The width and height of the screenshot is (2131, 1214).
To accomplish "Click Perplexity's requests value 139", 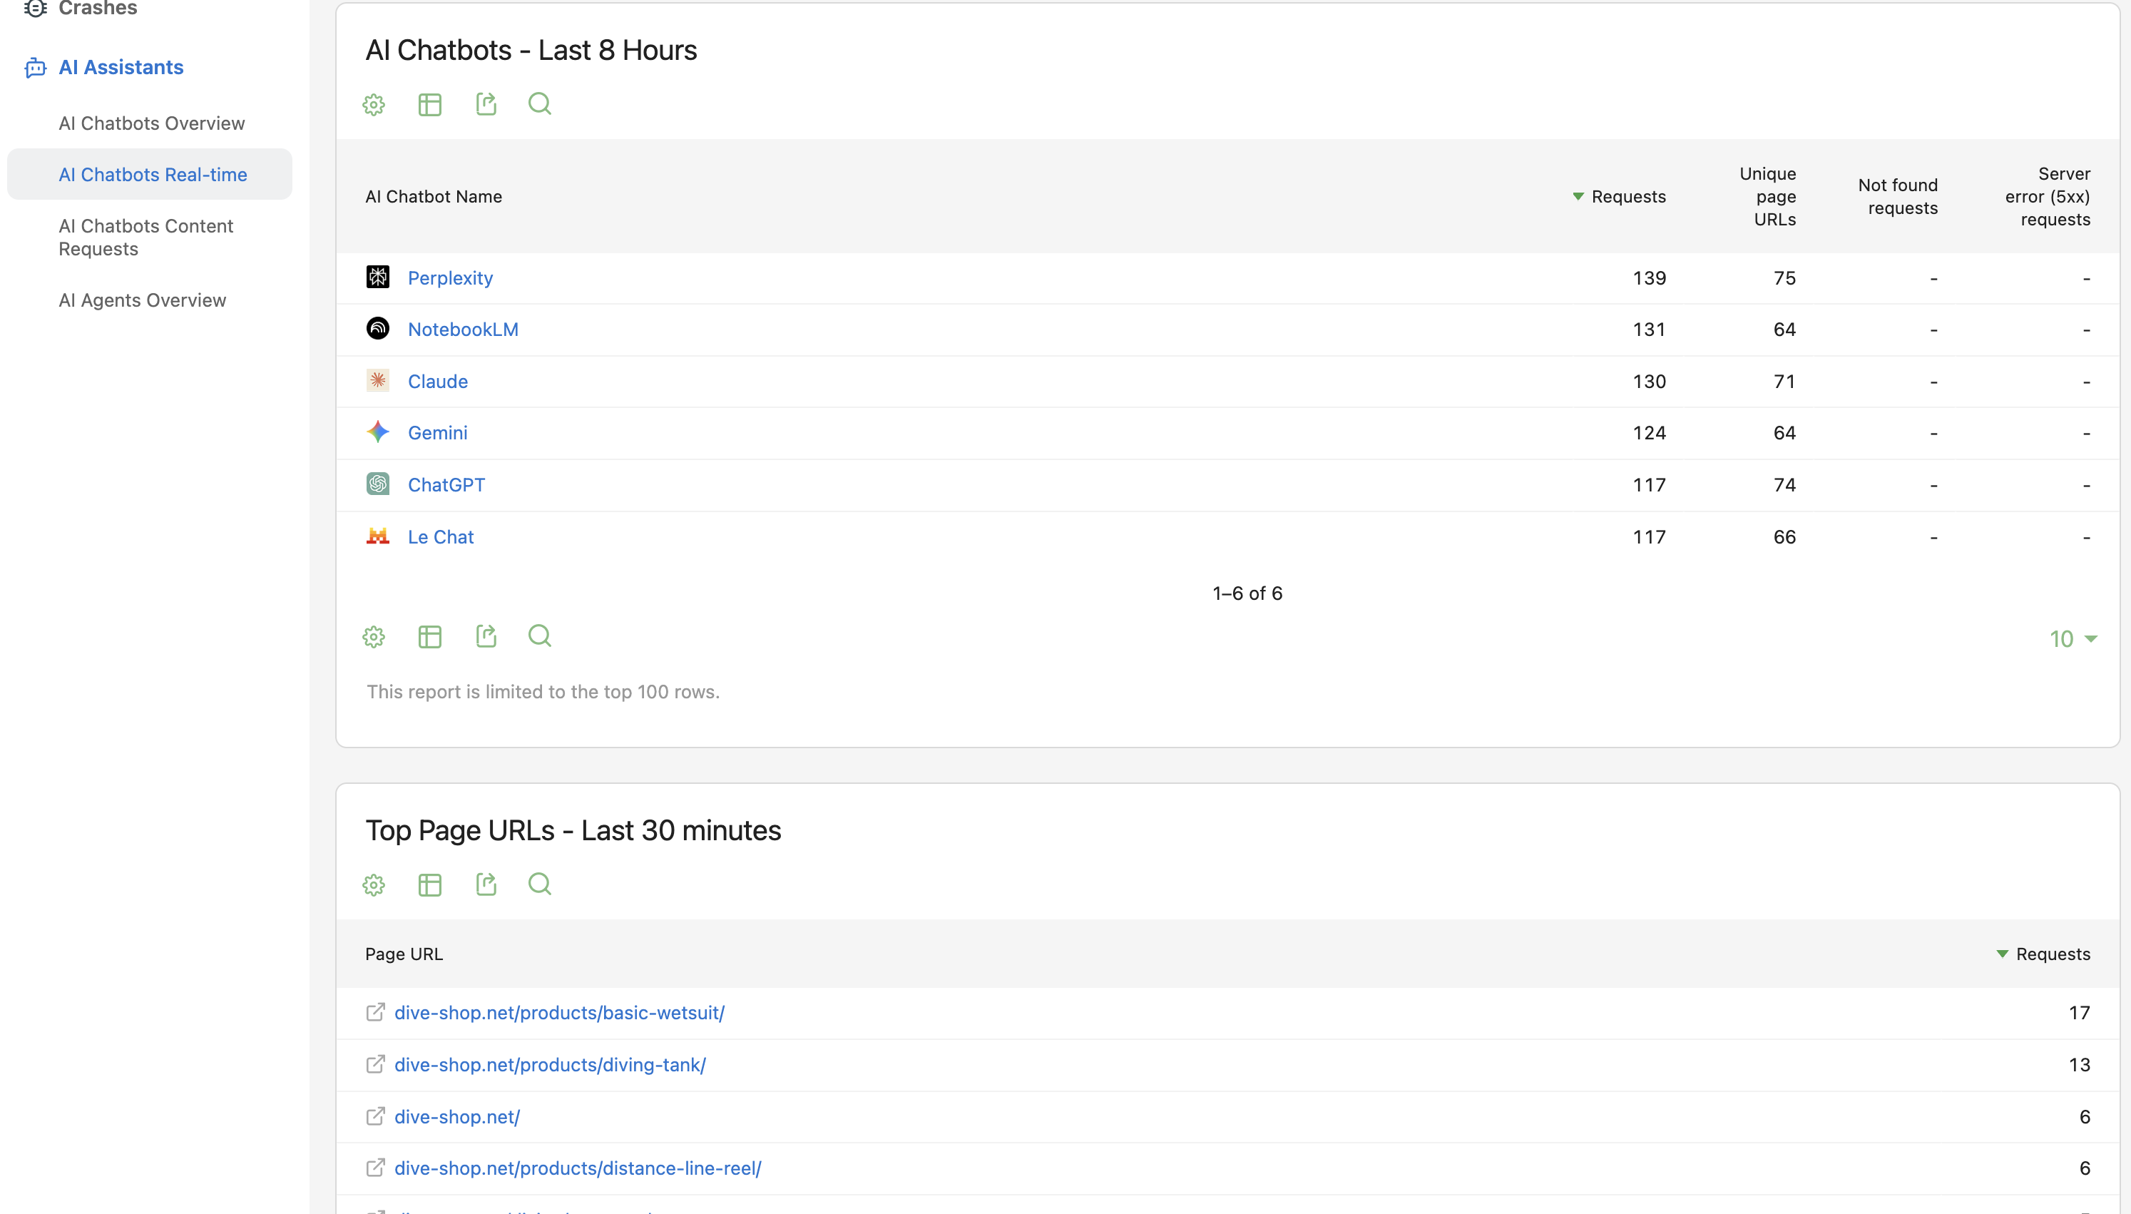I will (1650, 277).
